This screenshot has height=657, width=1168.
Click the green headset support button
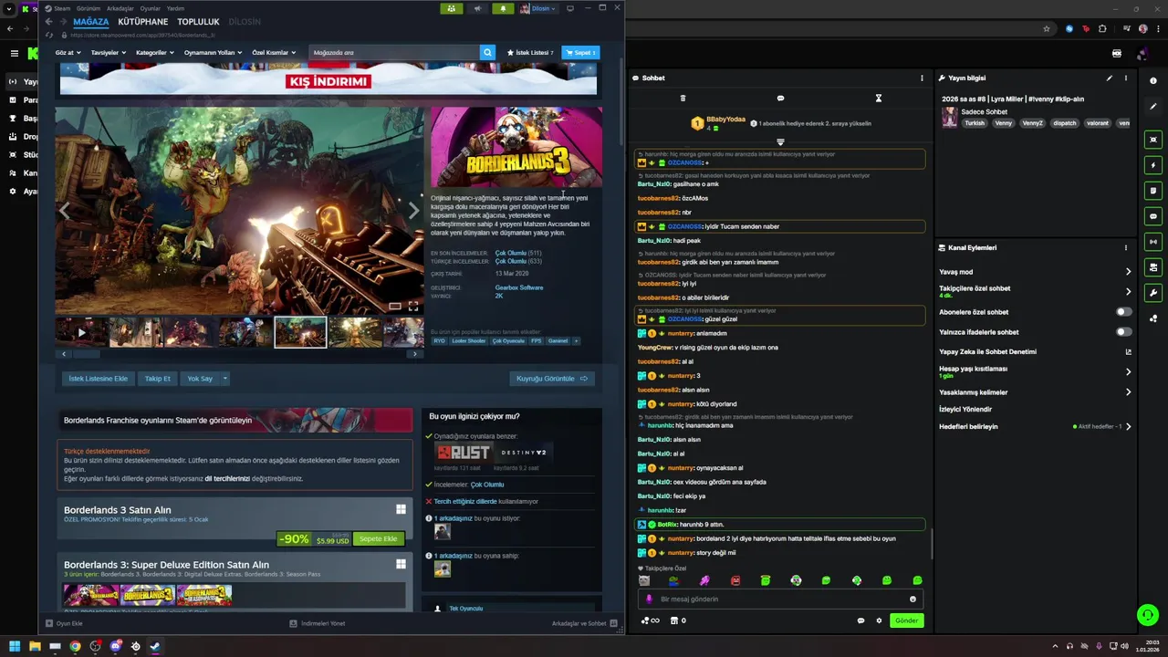pos(1148,615)
